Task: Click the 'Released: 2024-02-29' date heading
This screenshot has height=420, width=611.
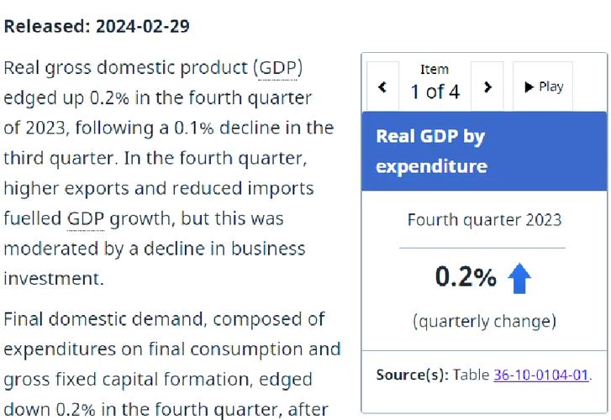Action: [x=97, y=27]
